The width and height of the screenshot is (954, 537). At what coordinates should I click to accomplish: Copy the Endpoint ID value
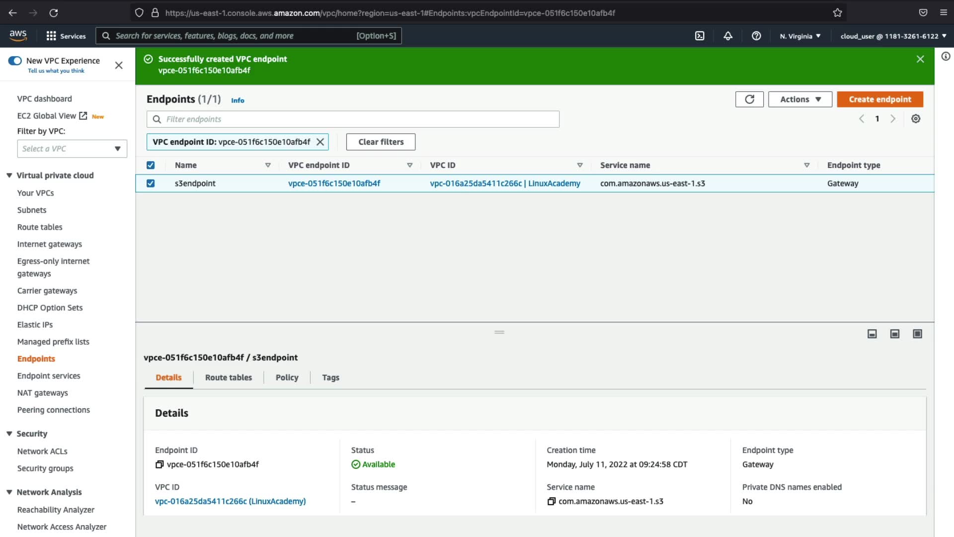click(159, 464)
